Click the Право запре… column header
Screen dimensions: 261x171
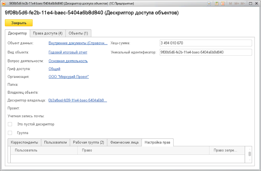(x=227, y=150)
